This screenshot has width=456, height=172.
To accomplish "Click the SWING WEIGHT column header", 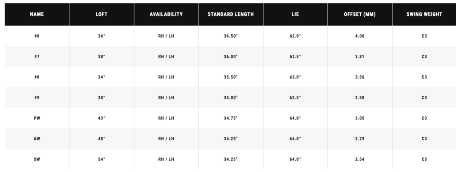I will 424,14.
